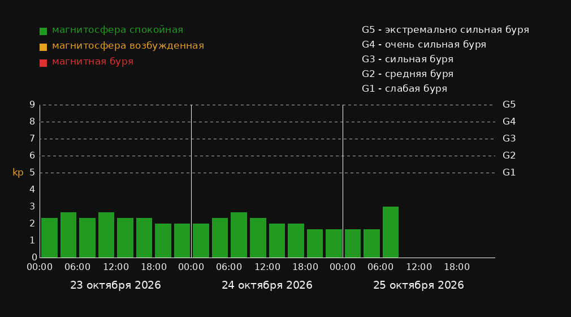The width and height of the screenshot is (571, 317).
Task: Click the line "G1 - слабая буря"
Action: click(x=404, y=89)
